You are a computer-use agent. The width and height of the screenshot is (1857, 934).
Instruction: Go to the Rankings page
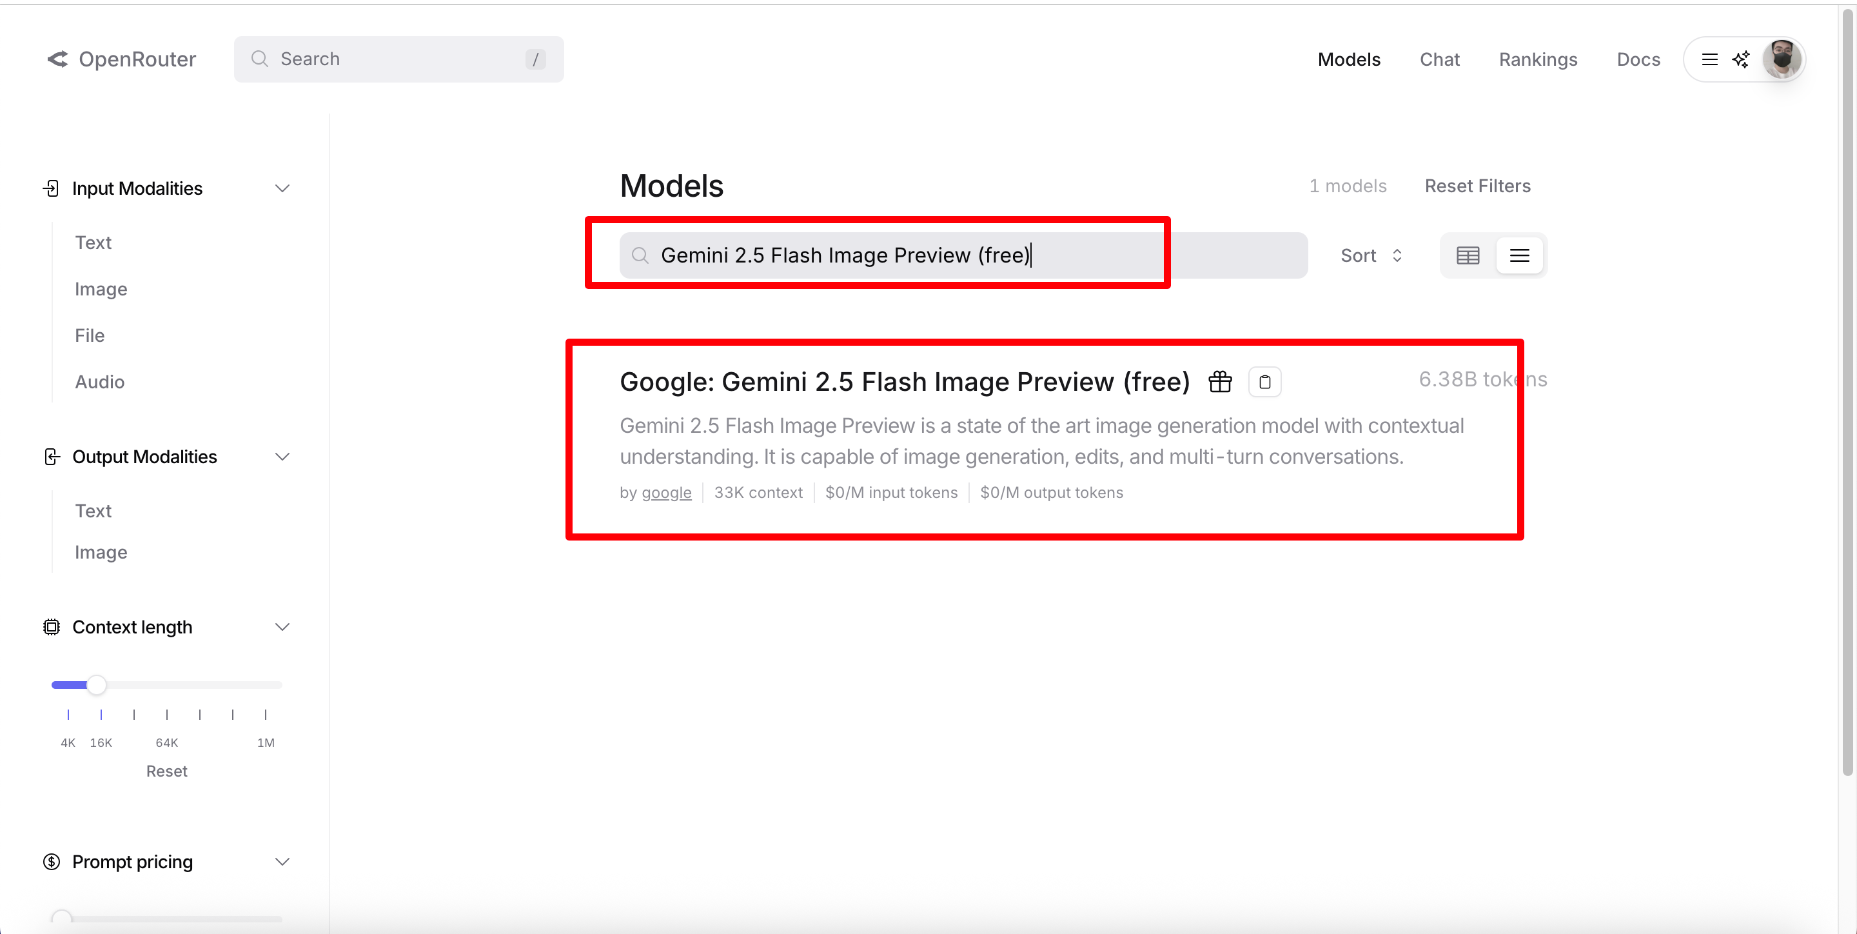(x=1538, y=59)
